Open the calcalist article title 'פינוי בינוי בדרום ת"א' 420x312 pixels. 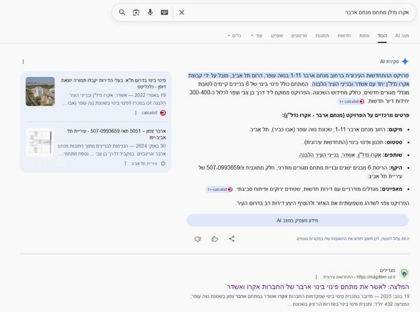click(114, 83)
